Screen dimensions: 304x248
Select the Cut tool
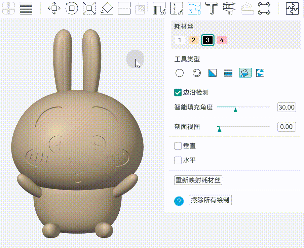click(124, 8)
